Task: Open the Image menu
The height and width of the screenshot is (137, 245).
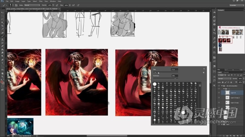Action: 17,1
